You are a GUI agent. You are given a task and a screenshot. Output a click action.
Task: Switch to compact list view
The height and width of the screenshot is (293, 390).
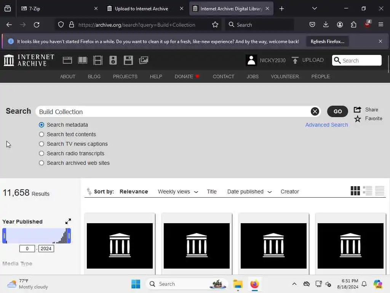click(380, 191)
